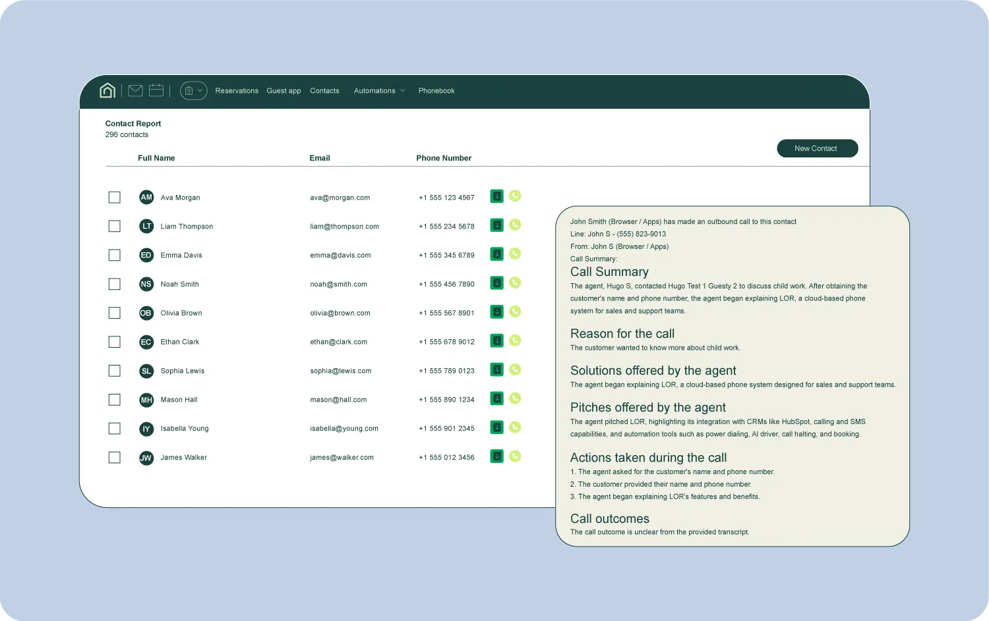Click Call outcomes heading
989x621 pixels.
610,519
